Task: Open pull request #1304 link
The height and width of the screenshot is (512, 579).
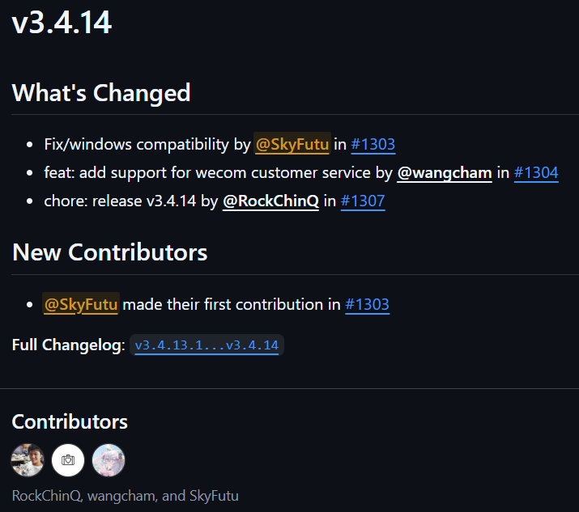Action: click(x=536, y=172)
